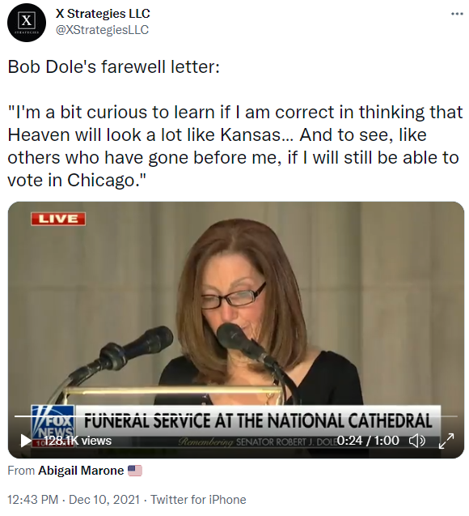Mute the video with the speaker icon

(x=416, y=441)
